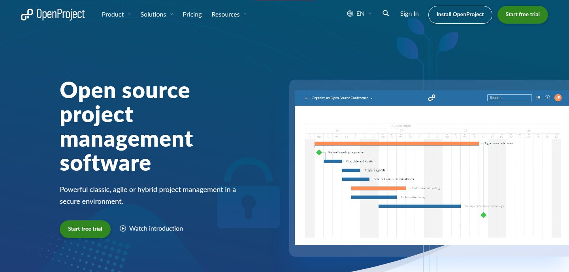The image size is (569, 272).
Task: Click the Watch introduction link
Action: [151, 228]
